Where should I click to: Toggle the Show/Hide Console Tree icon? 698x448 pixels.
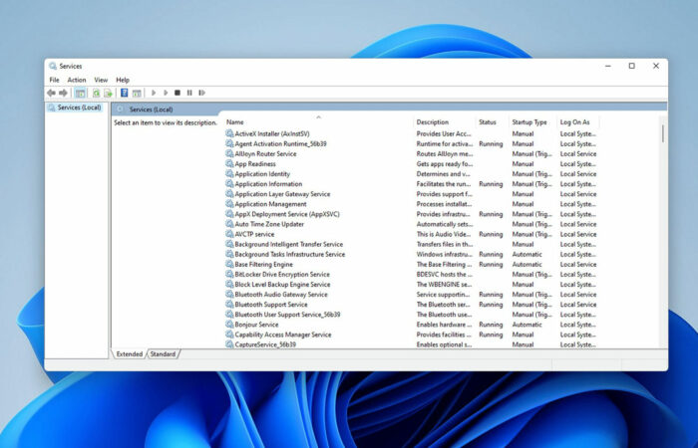80,93
